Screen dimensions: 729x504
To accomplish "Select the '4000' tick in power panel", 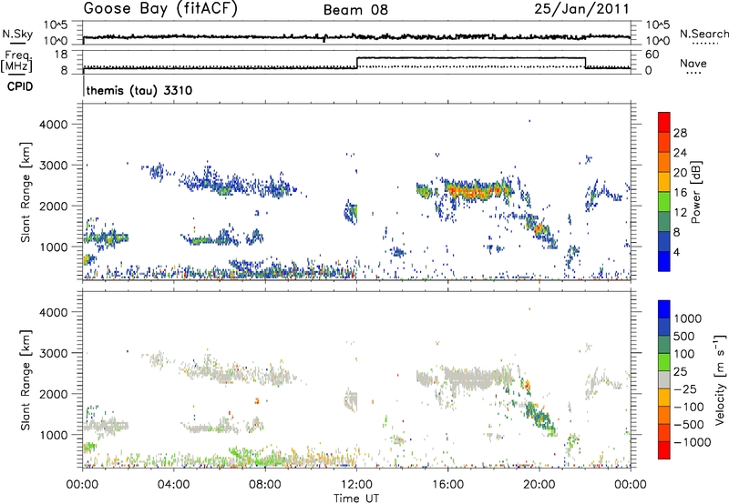I will pyautogui.click(x=54, y=125).
